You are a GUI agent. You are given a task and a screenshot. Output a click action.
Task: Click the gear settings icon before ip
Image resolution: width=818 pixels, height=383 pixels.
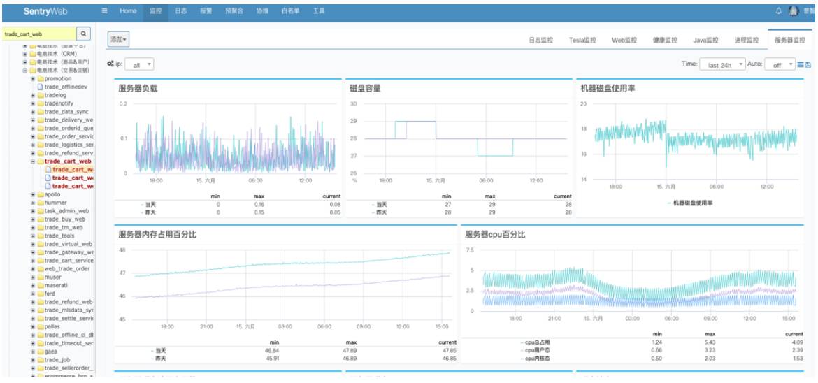click(x=110, y=64)
